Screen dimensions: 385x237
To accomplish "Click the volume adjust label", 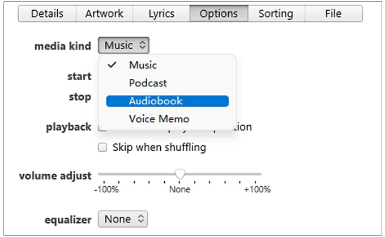I will tap(55, 175).
